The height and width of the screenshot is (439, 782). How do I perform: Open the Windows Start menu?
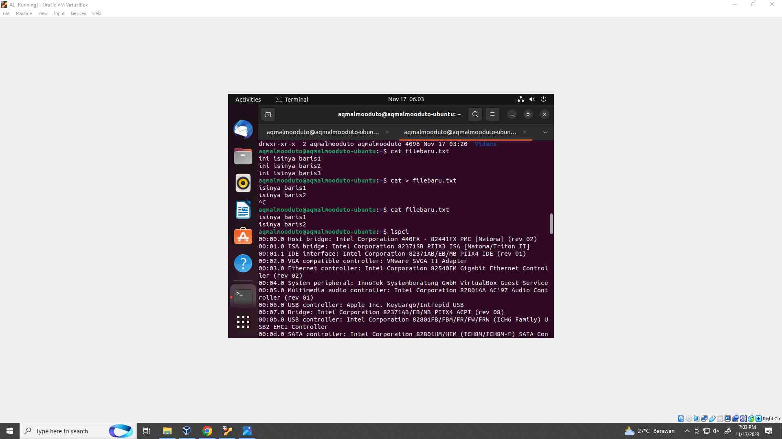point(10,431)
